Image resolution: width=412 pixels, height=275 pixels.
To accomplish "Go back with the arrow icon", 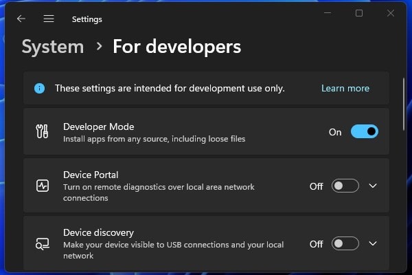I will point(21,19).
